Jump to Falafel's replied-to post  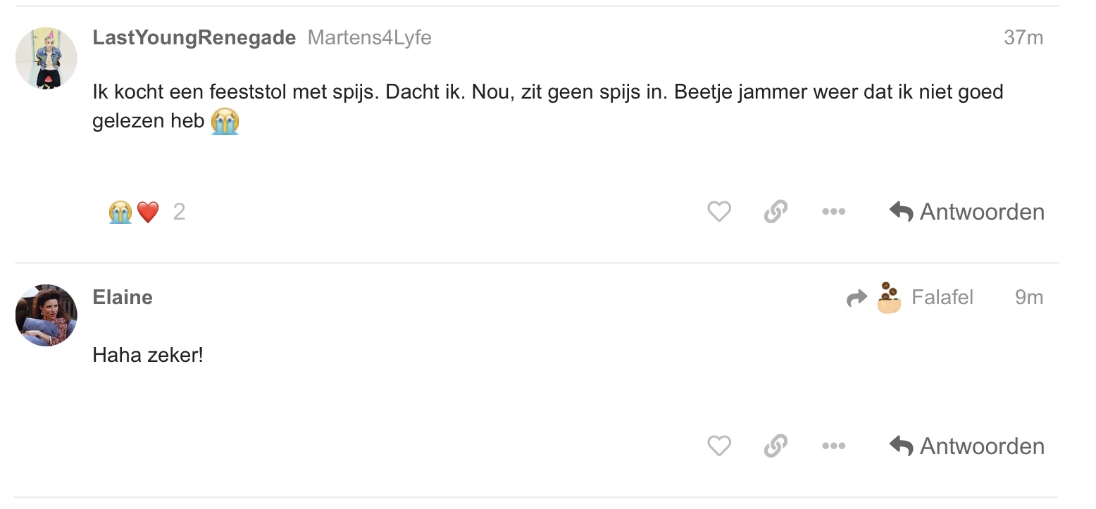click(942, 297)
